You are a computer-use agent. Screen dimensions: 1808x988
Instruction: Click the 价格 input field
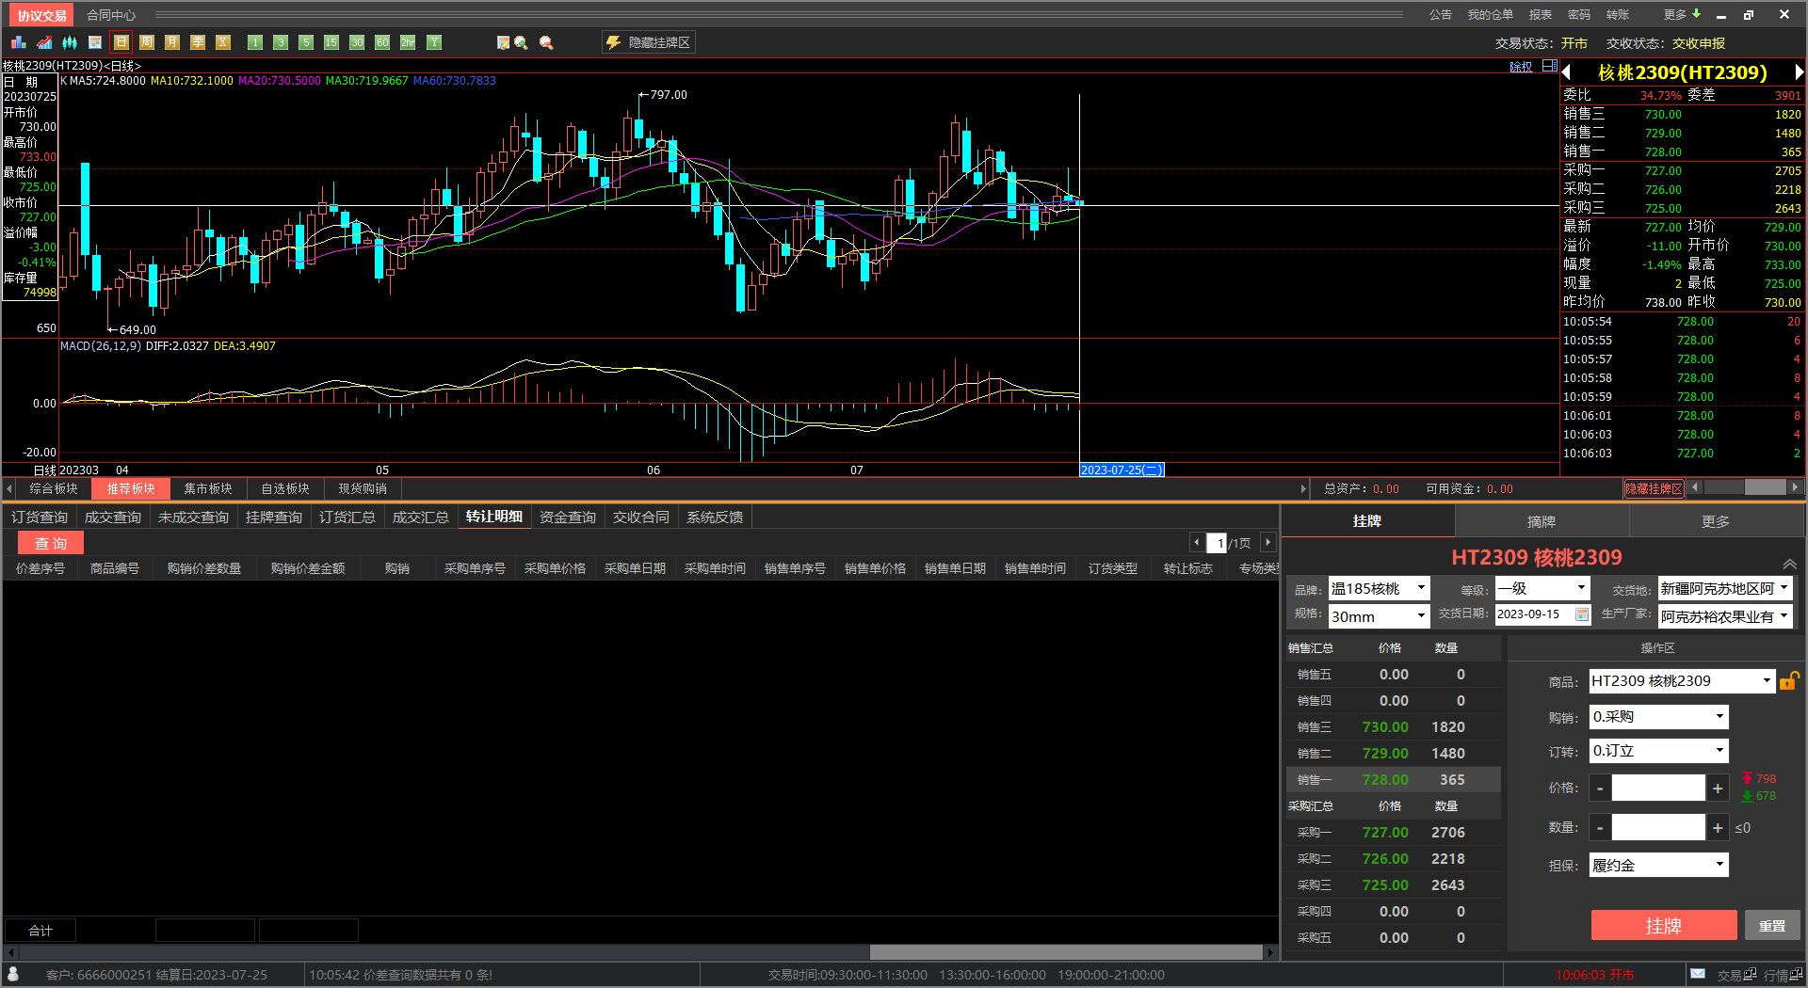pos(1658,789)
